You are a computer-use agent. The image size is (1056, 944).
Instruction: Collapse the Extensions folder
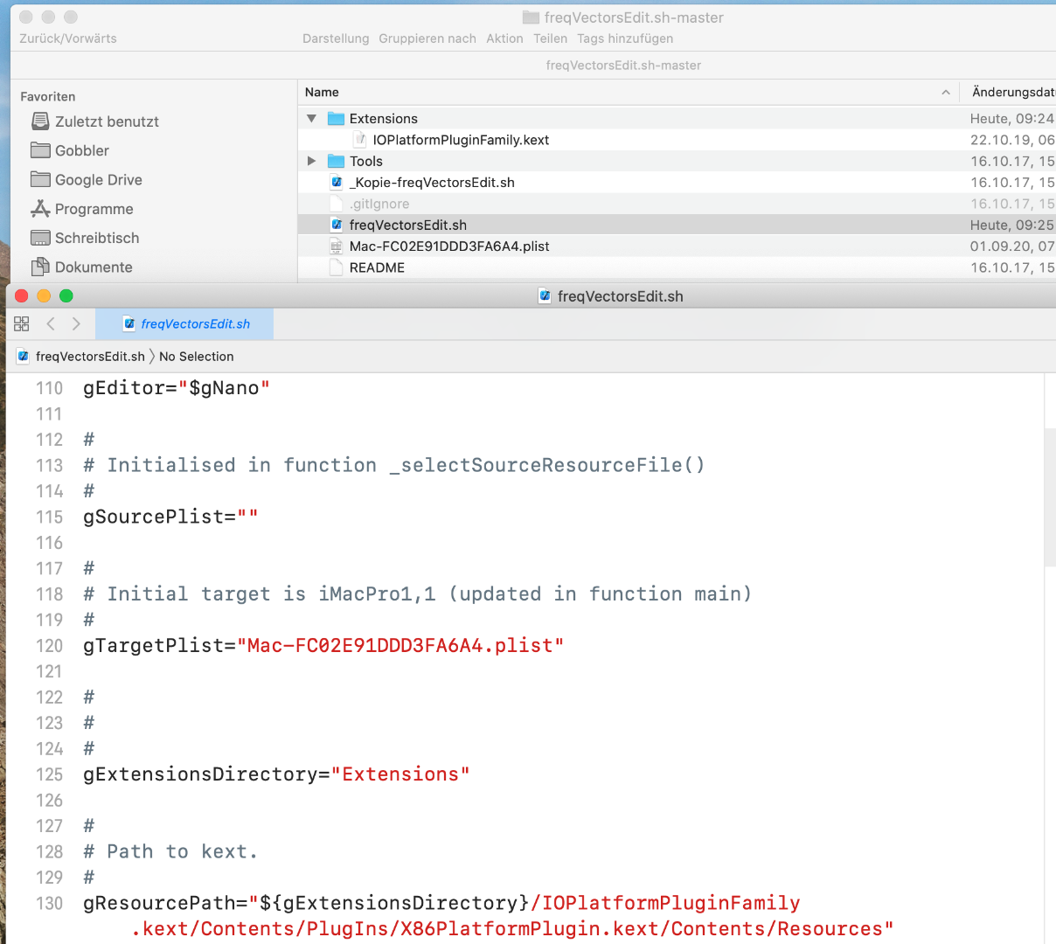312,119
